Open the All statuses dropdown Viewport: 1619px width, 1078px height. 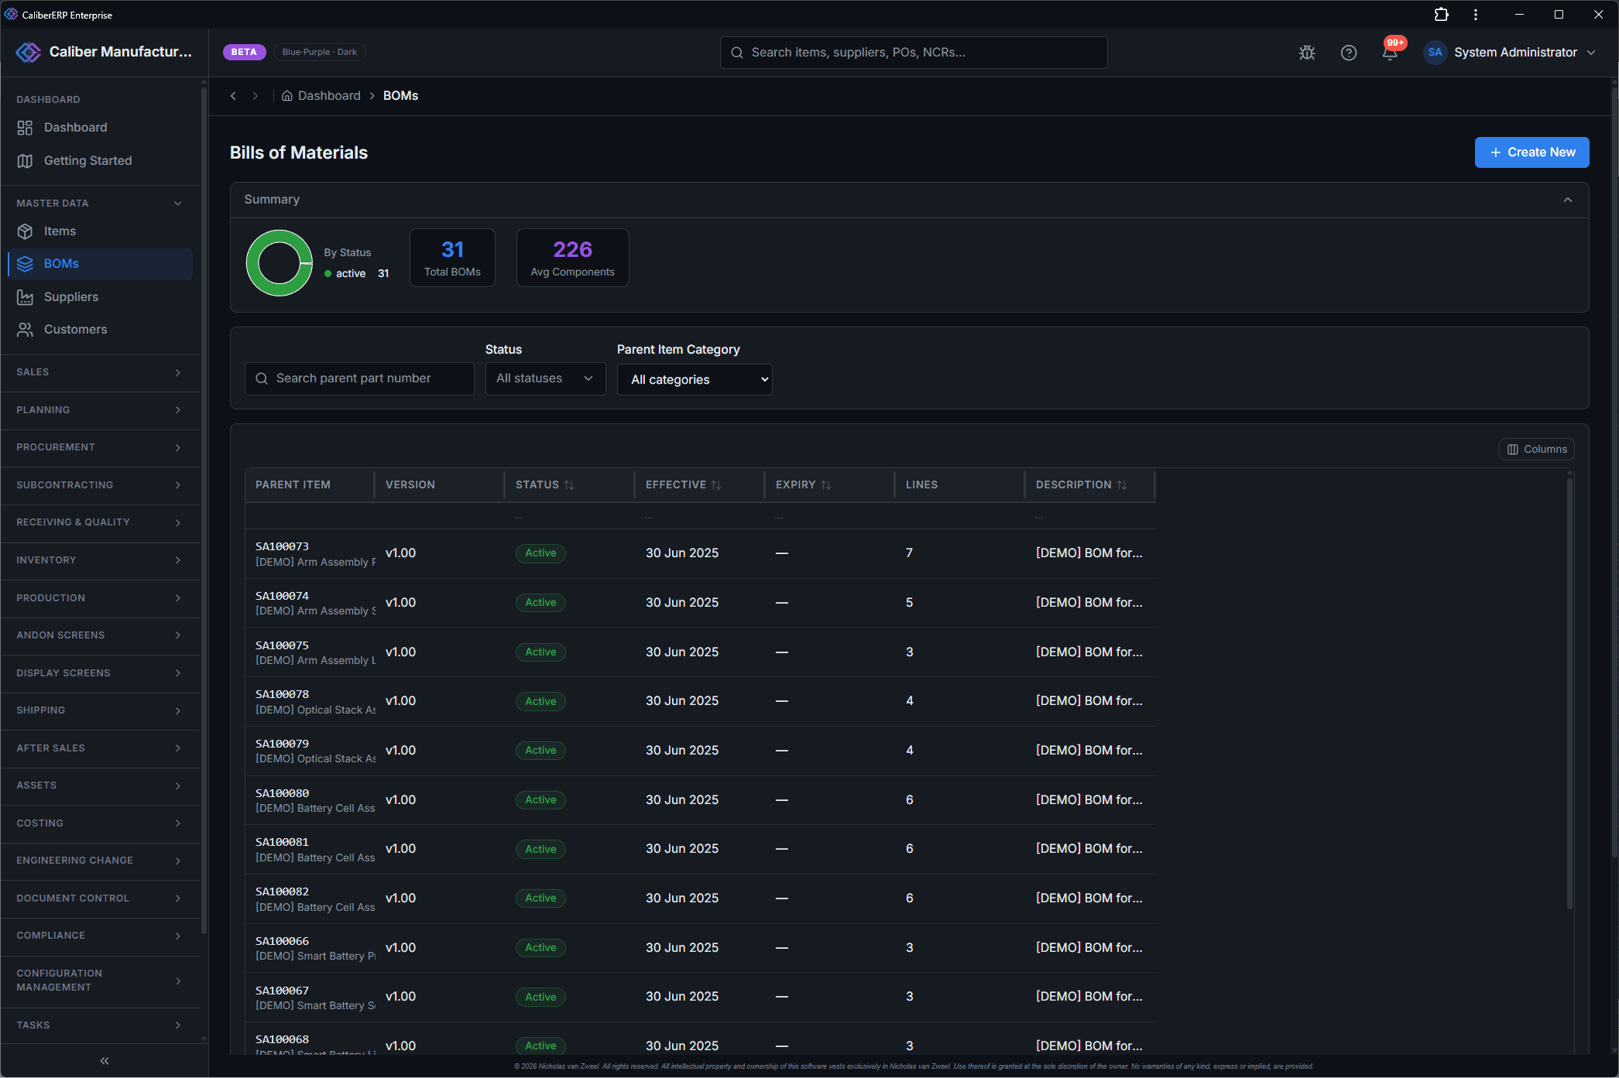coord(545,378)
